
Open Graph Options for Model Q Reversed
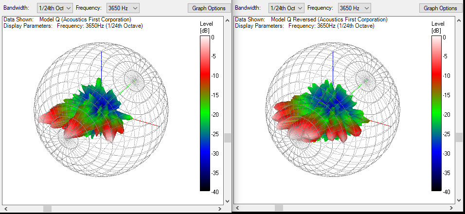440,8
